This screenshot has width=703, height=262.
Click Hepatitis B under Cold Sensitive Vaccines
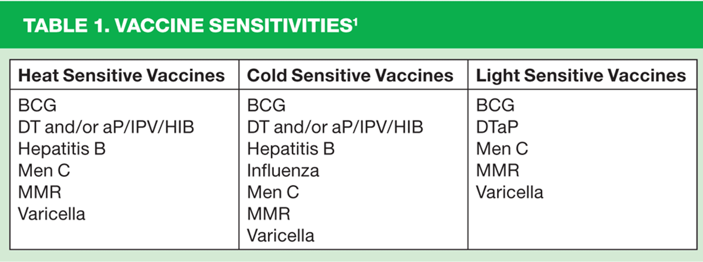(291, 149)
